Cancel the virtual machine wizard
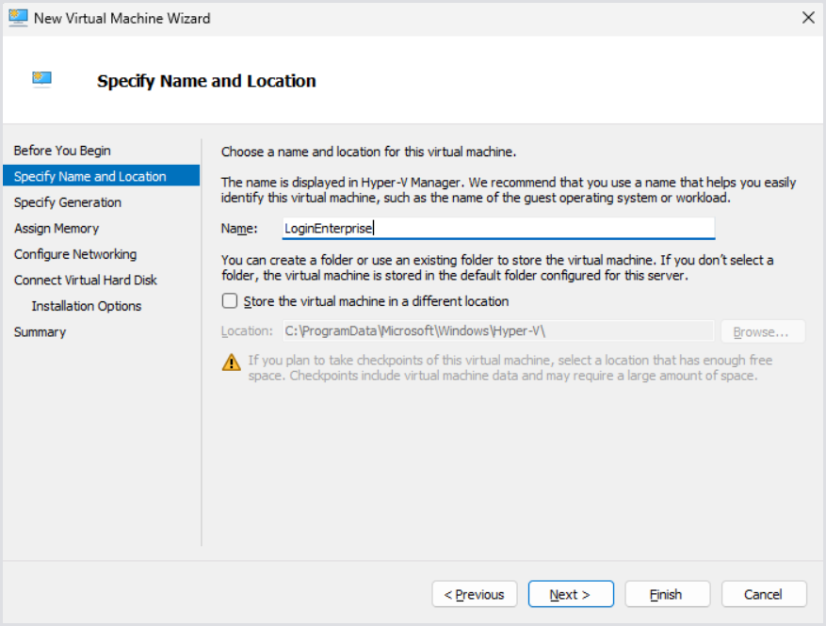Viewport: 826px width, 626px height. click(x=764, y=594)
